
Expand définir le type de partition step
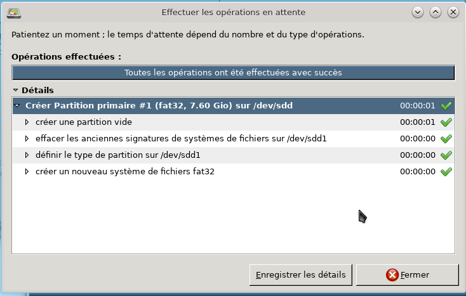(x=27, y=155)
